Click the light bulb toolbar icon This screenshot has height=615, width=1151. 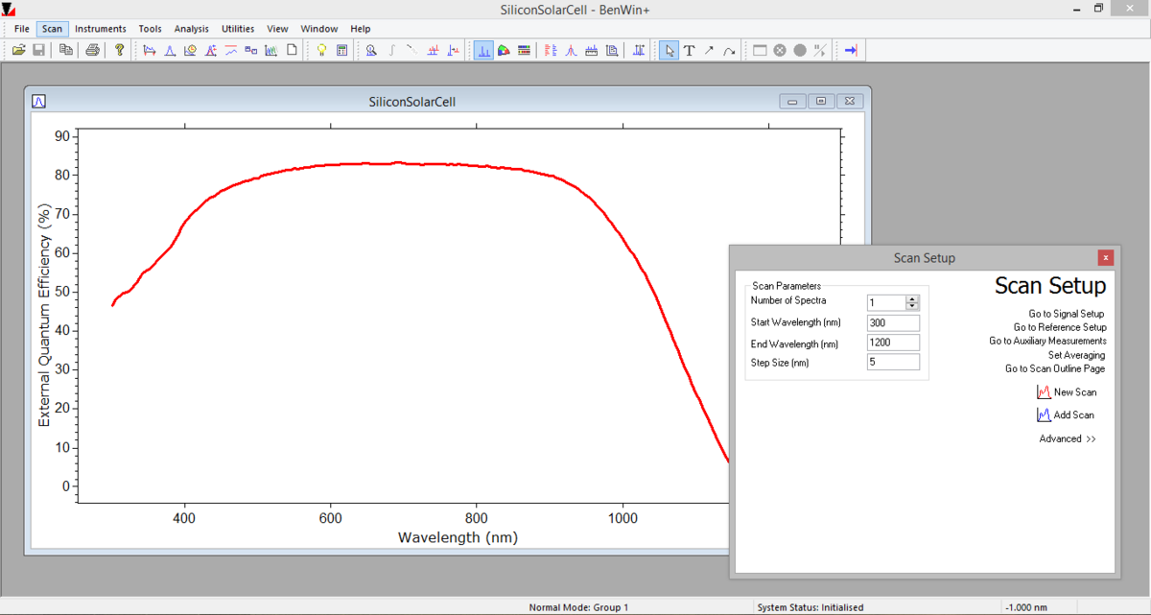click(322, 50)
